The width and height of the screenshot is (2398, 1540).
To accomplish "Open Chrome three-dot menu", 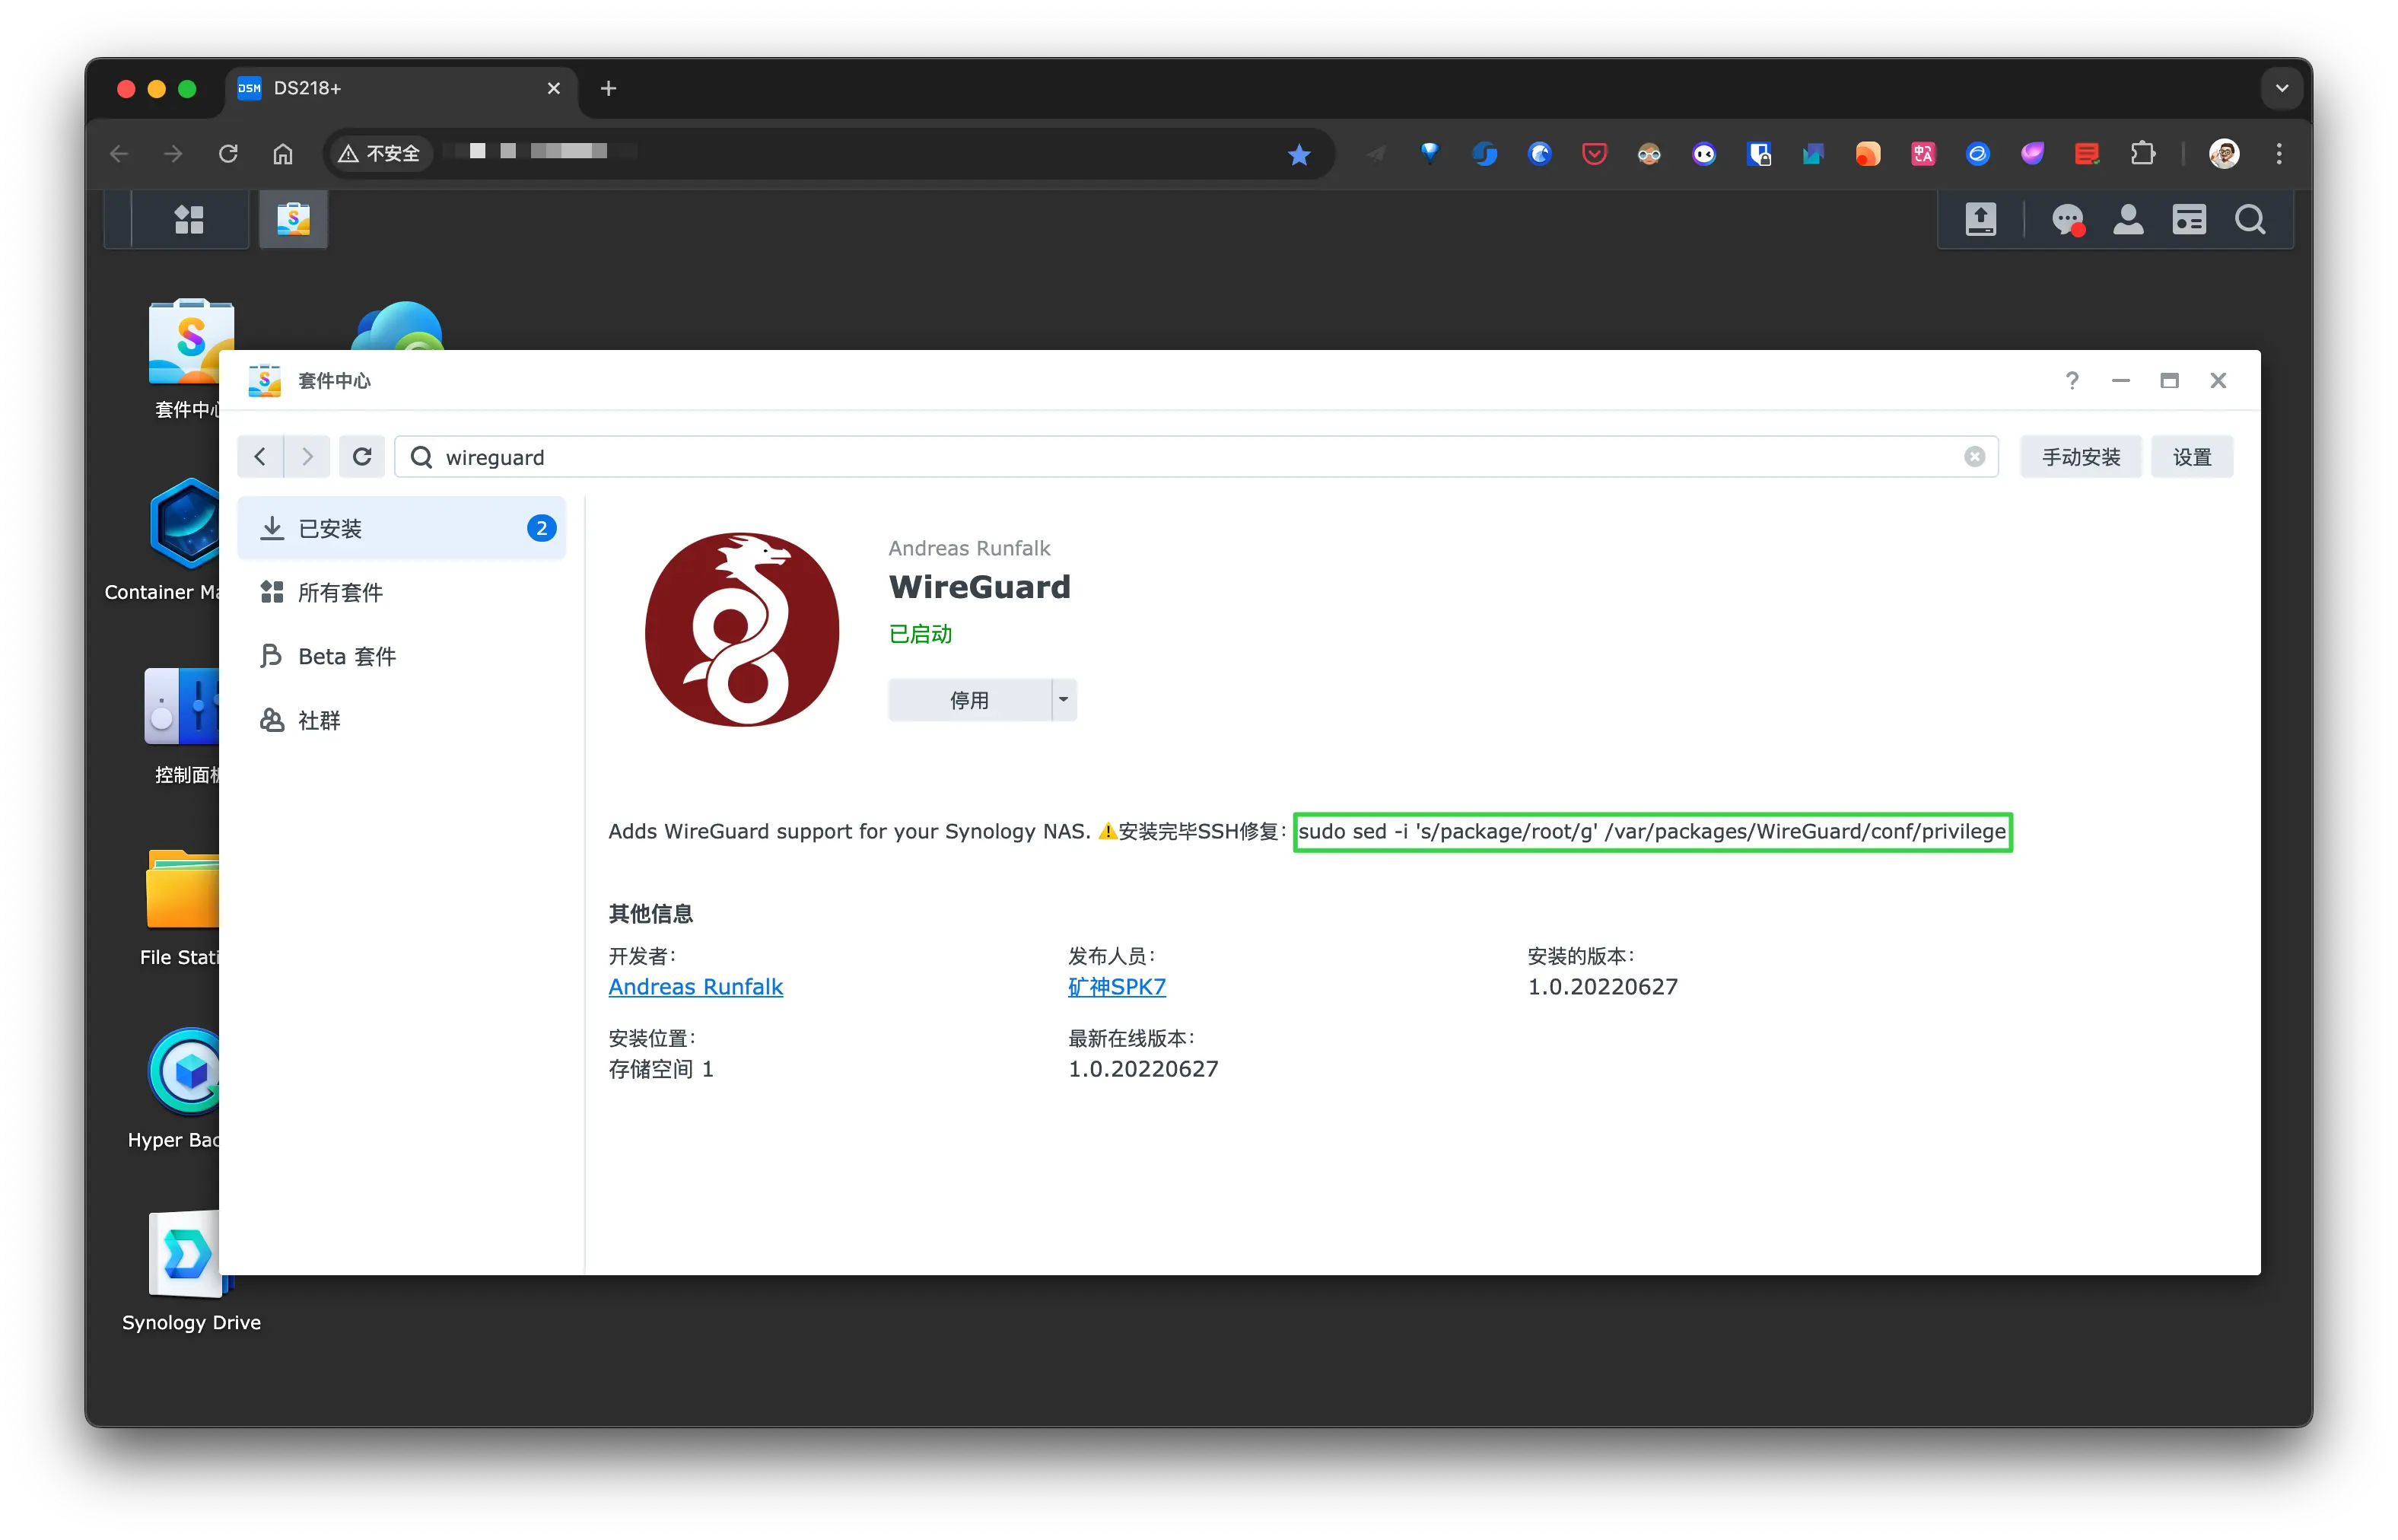I will click(x=2279, y=153).
